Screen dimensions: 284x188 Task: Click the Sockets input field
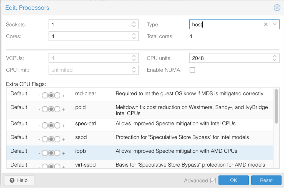click(x=89, y=24)
